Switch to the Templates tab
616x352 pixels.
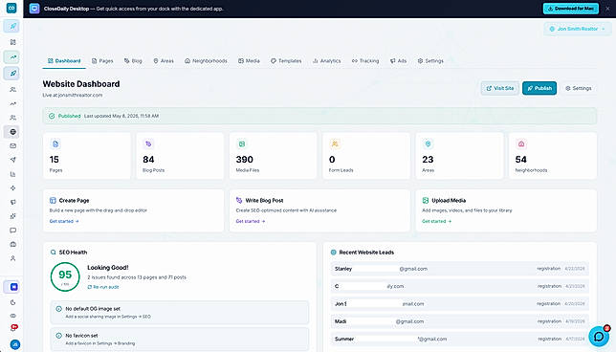(286, 61)
